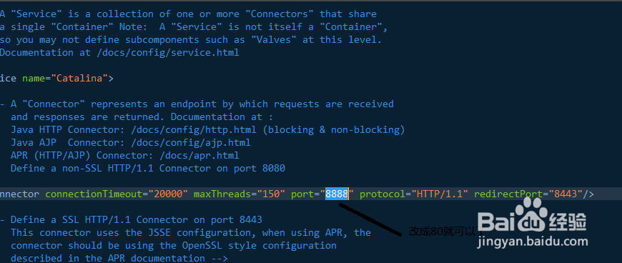Click the /docs/config/service.html path
The width and height of the screenshot is (622, 263).
pyautogui.click(x=168, y=52)
